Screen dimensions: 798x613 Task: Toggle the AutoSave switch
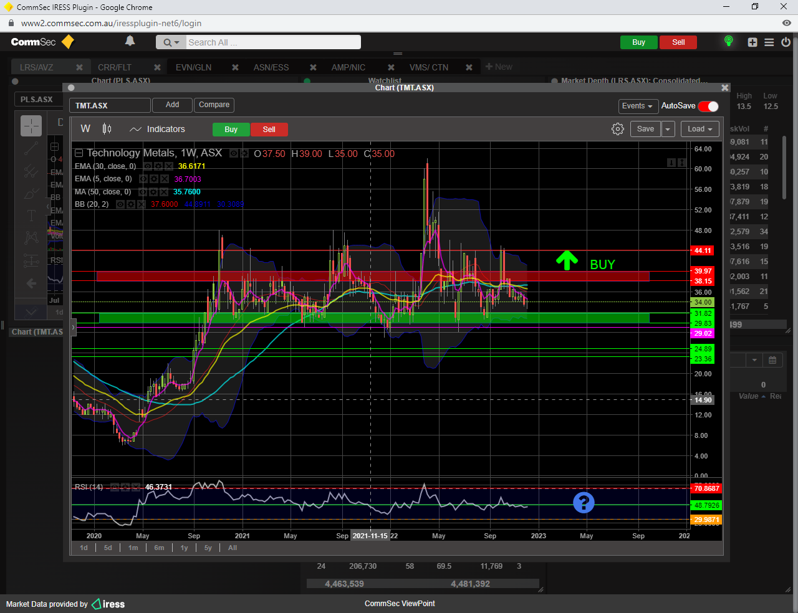pyautogui.click(x=708, y=106)
